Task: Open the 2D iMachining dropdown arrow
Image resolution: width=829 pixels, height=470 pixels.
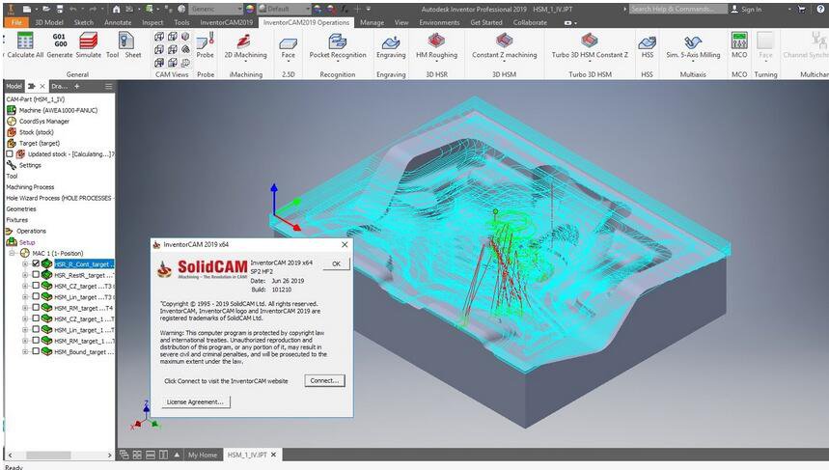Action: 246,62
